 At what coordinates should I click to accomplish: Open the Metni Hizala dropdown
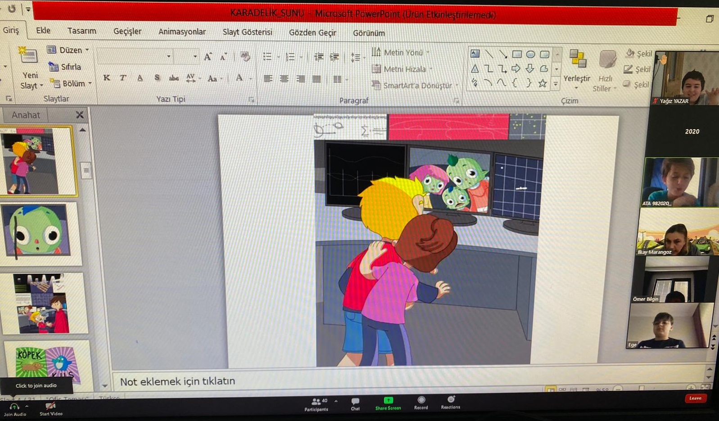pyautogui.click(x=402, y=69)
